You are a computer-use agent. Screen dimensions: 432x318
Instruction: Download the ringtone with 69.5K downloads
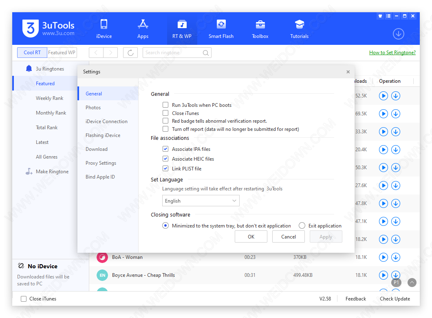pyautogui.click(x=396, y=114)
